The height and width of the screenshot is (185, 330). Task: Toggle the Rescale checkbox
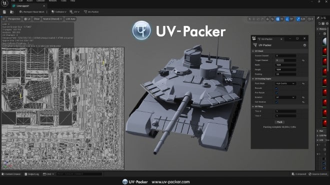coord(277,88)
